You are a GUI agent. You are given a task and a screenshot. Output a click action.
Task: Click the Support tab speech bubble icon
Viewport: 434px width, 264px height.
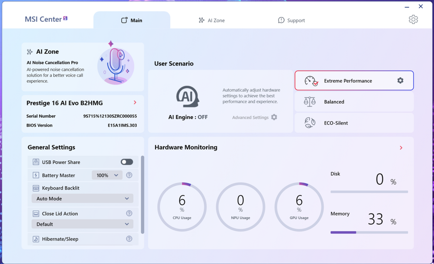(281, 20)
